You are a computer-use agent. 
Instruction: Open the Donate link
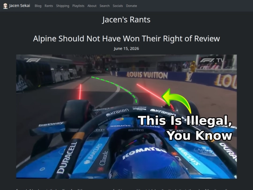(131, 6)
